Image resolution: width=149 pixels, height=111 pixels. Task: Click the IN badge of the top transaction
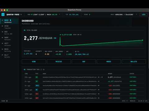coord(37,77)
